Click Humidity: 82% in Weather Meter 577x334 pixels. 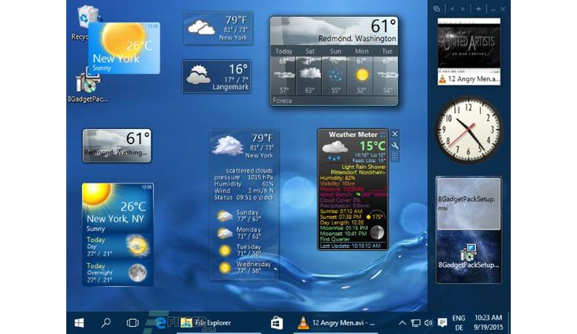338,178
